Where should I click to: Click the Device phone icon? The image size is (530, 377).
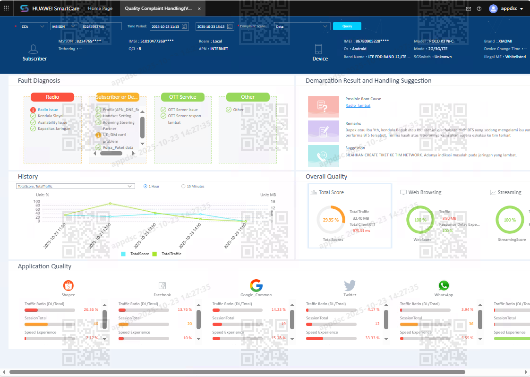(x=318, y=49)
